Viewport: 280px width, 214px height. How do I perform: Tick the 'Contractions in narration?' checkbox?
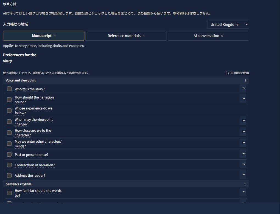(x=9, y=165)
